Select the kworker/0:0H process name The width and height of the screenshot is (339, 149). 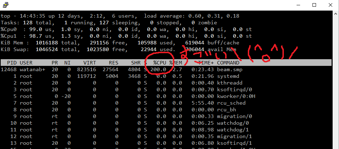pyautogui.click(x=236, y=96)
